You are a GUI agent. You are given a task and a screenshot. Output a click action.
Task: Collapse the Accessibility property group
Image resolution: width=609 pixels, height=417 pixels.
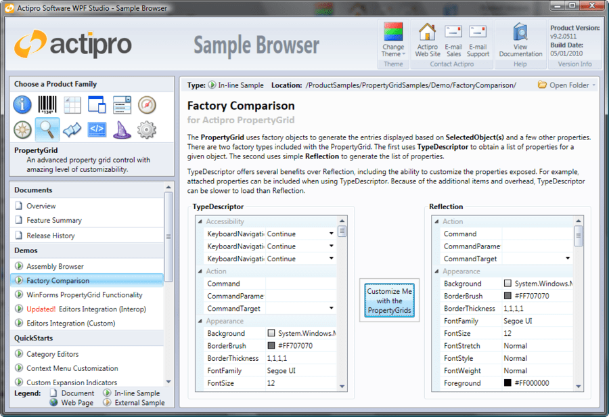pos(199,221)
